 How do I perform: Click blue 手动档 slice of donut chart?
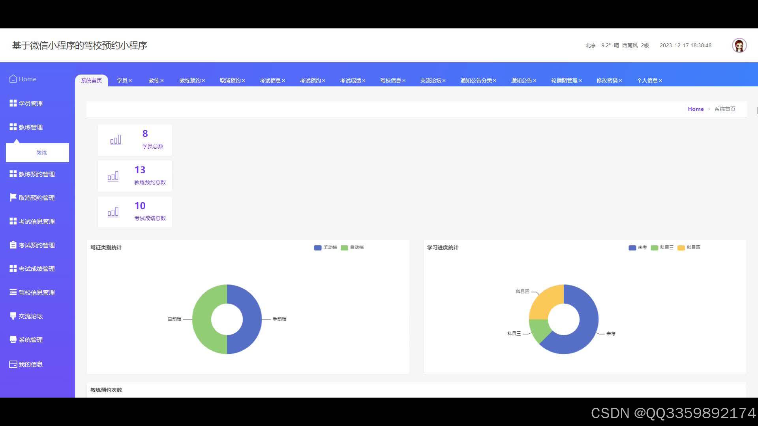[x=252, y=319]
